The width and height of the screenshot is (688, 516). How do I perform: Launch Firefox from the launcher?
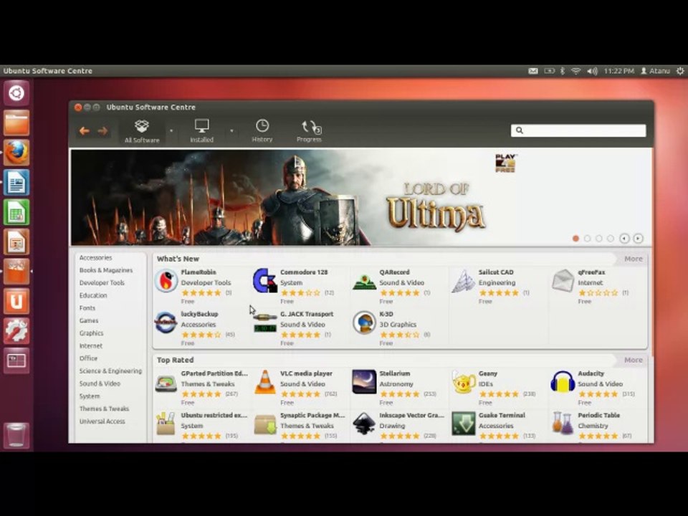click(16, 153)
